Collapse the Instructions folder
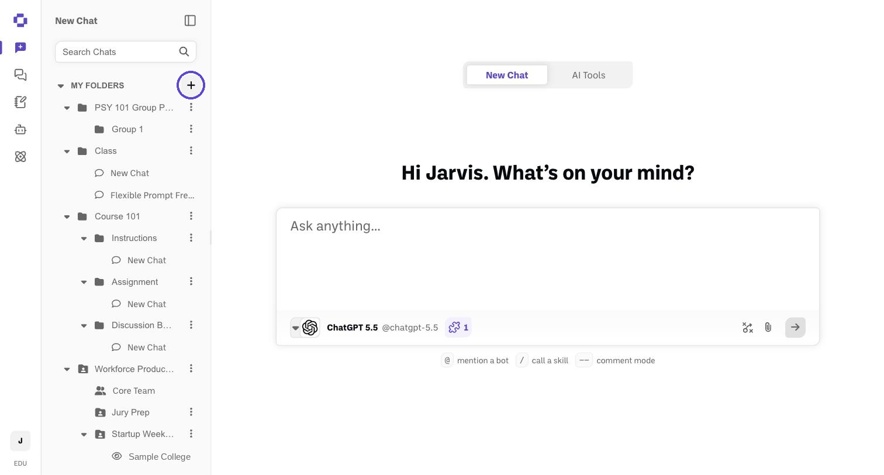 coord(84,238)
